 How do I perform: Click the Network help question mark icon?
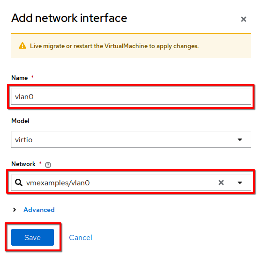[48, 165]
